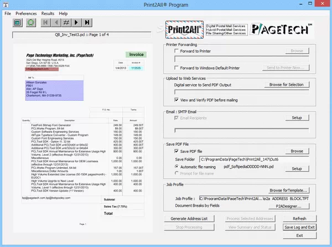Open Setup for automatic file naming
This screenshot has width=332, height=247.
[x=297, y=168]
